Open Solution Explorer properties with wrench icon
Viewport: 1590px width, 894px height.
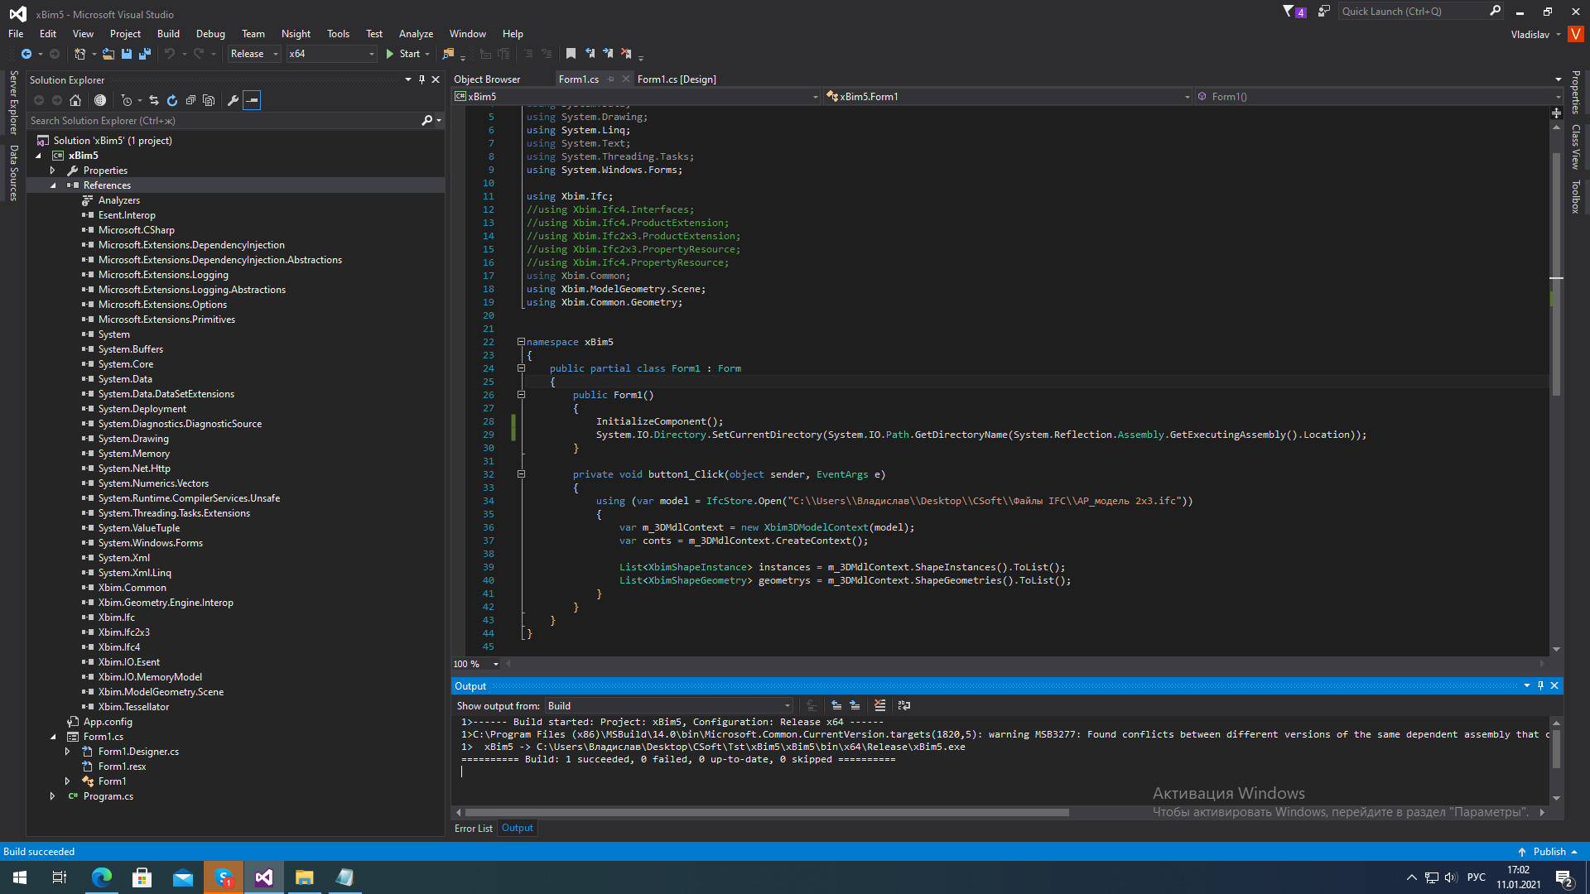pos(234,100)
